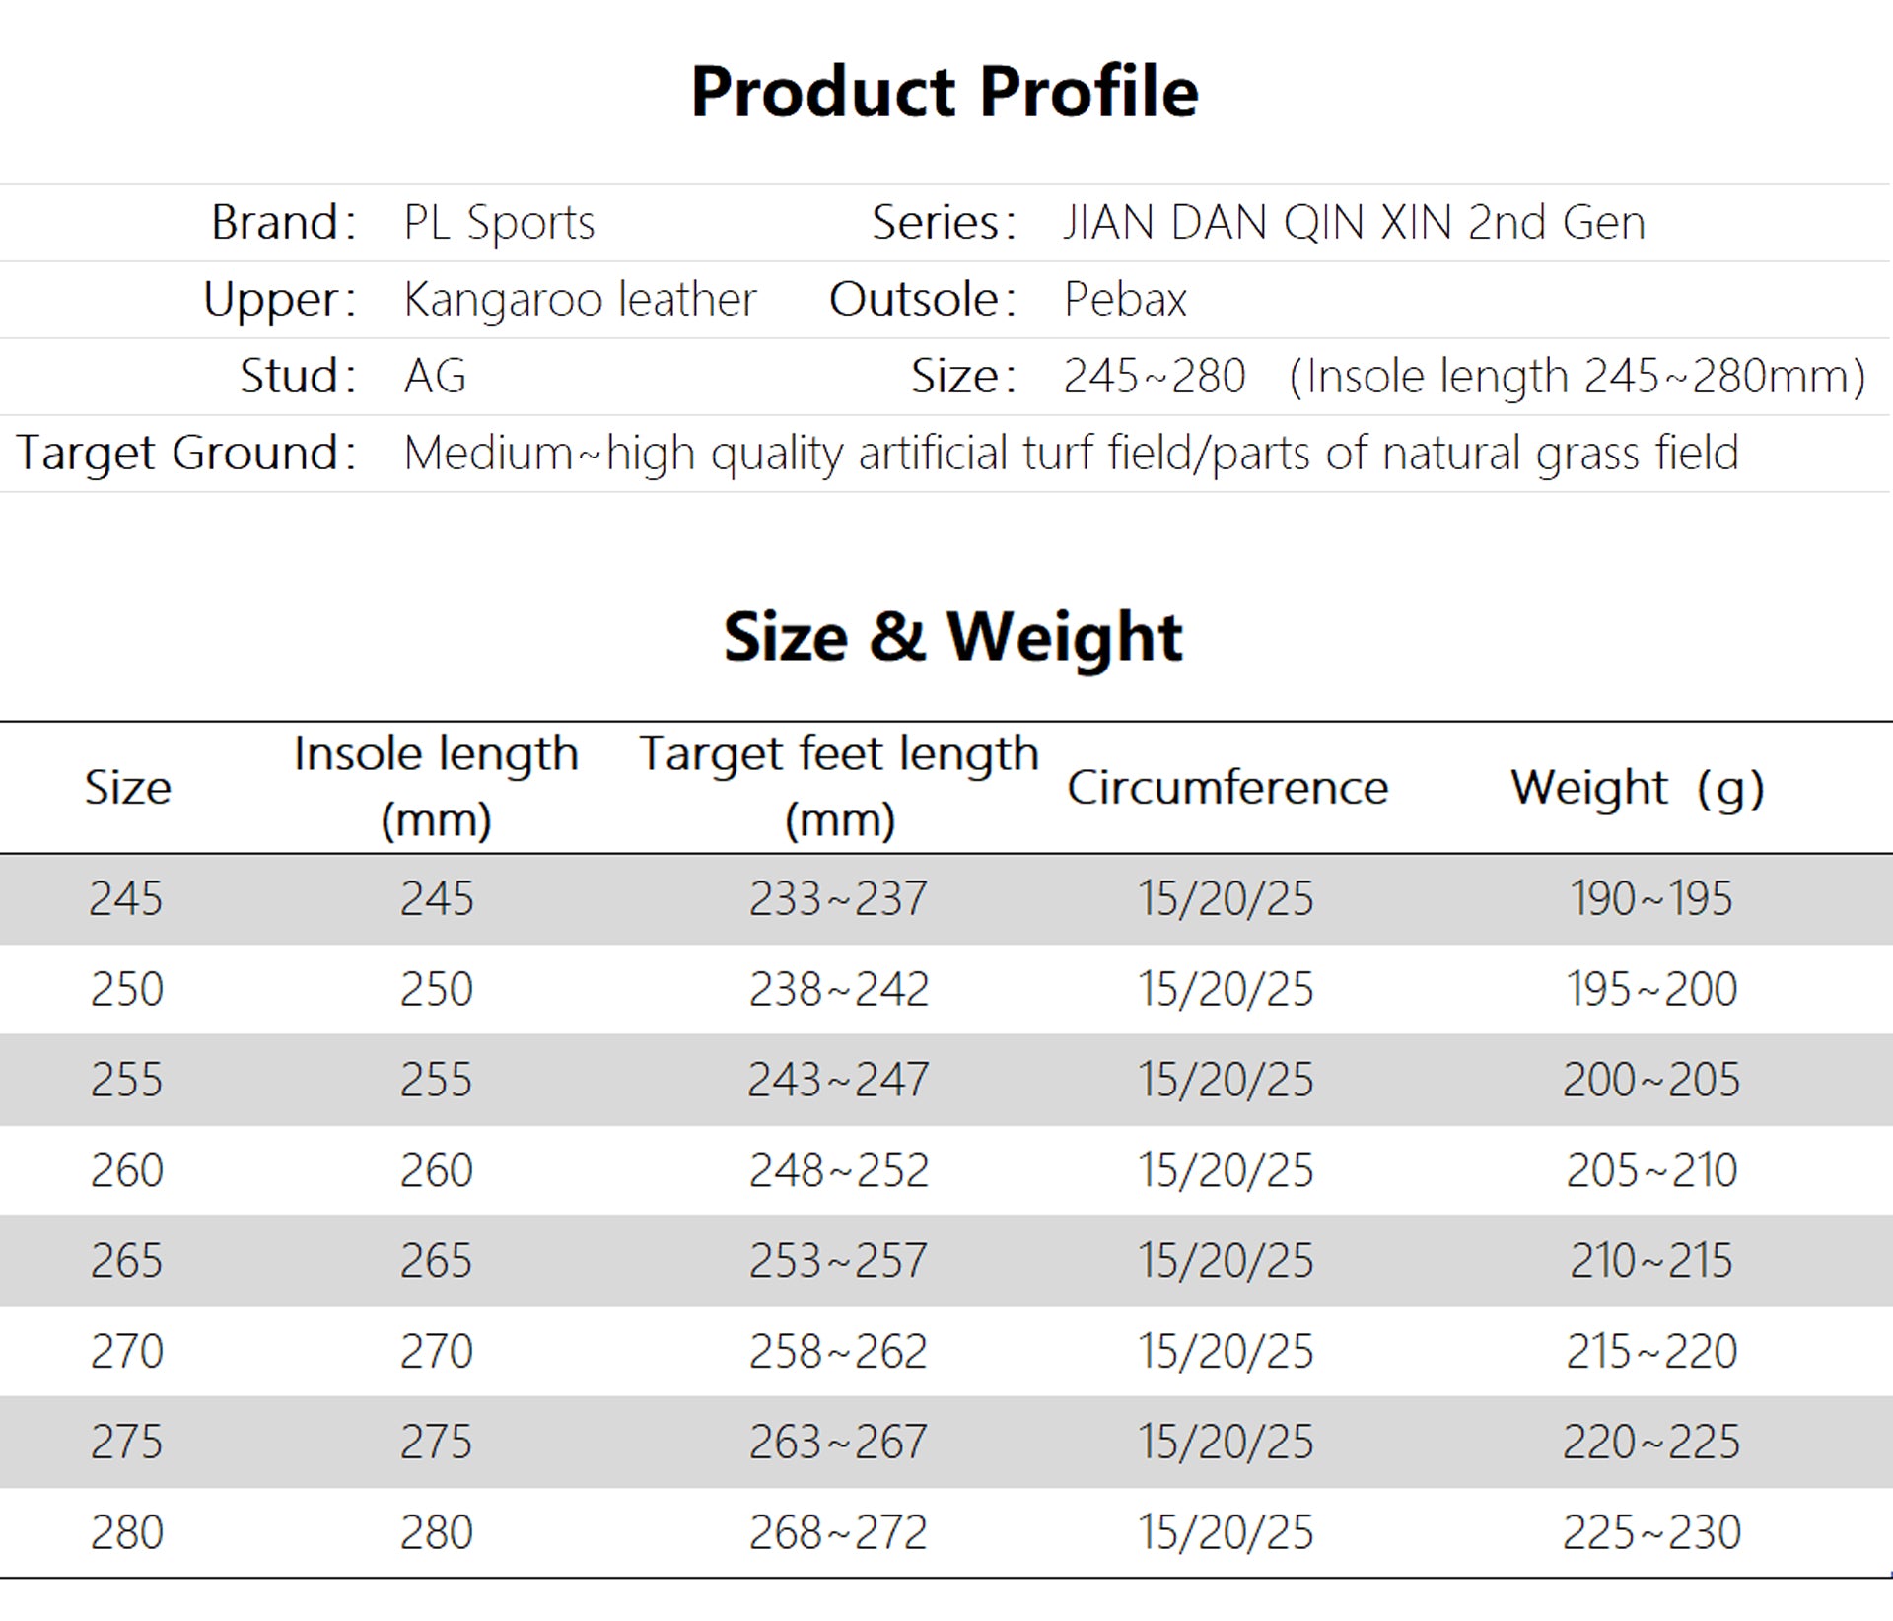Click the Insole length 245~280mm note
This screenshot has height=1621, width=1893.
click(x=1577, y=377)
